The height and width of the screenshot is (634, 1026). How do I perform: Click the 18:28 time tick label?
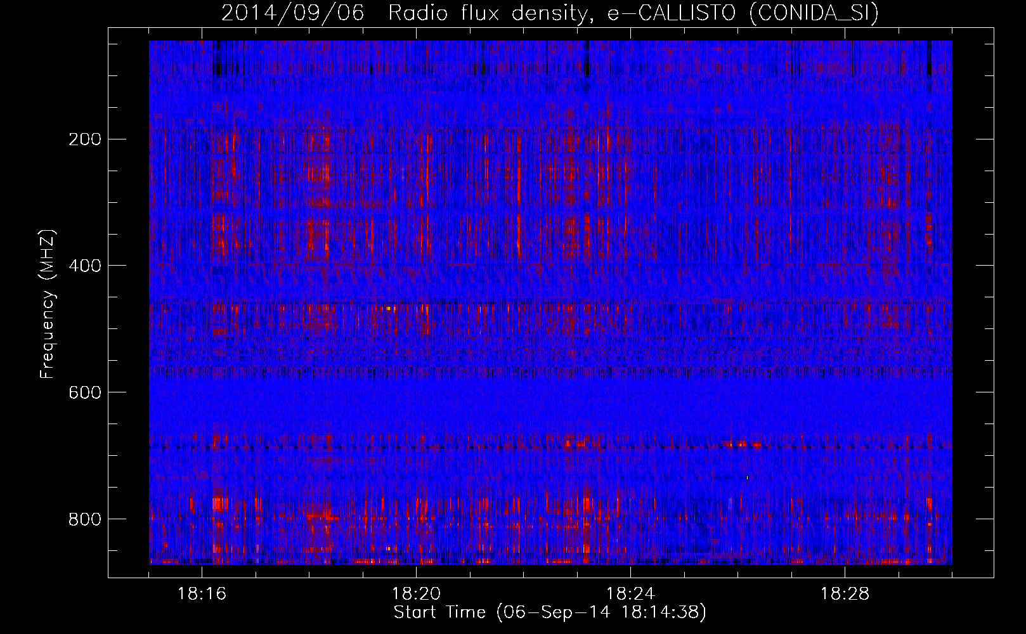[845, 594]
